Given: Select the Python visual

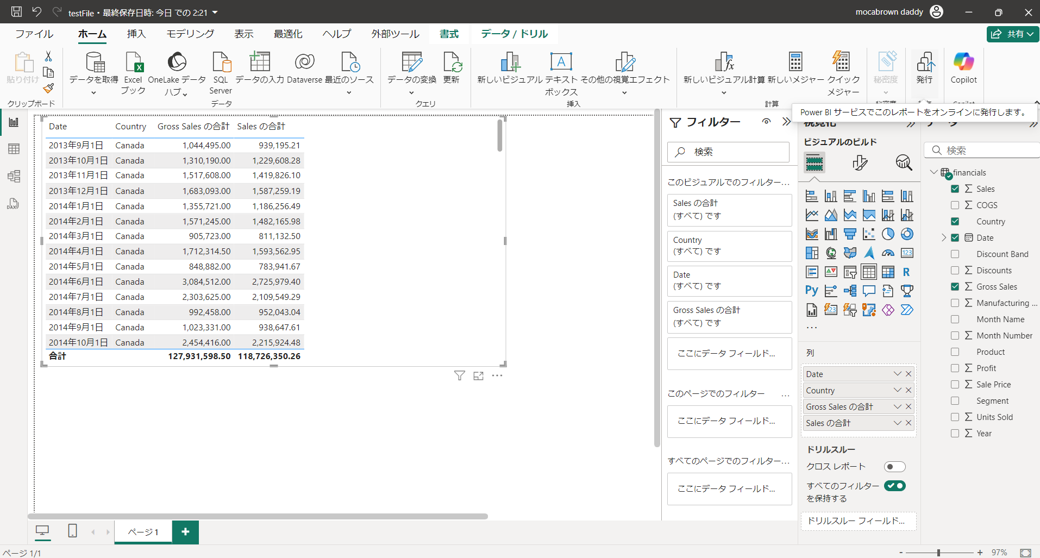Looking at the screenshot, I should (812, 291).
